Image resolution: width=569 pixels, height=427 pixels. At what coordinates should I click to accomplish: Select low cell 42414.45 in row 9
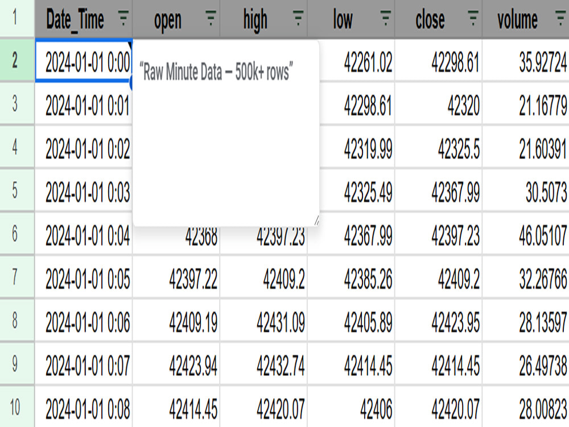coord(351,363)
